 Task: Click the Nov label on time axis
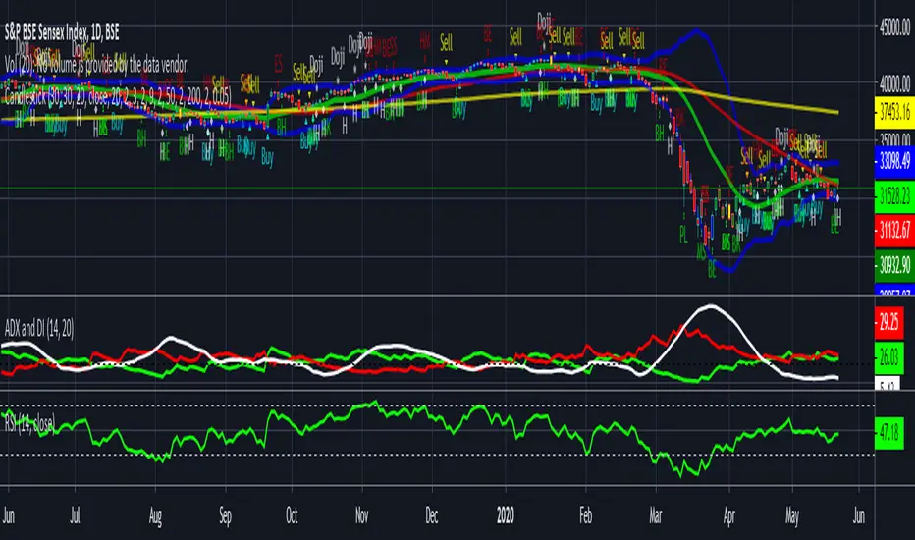point(362,516)
